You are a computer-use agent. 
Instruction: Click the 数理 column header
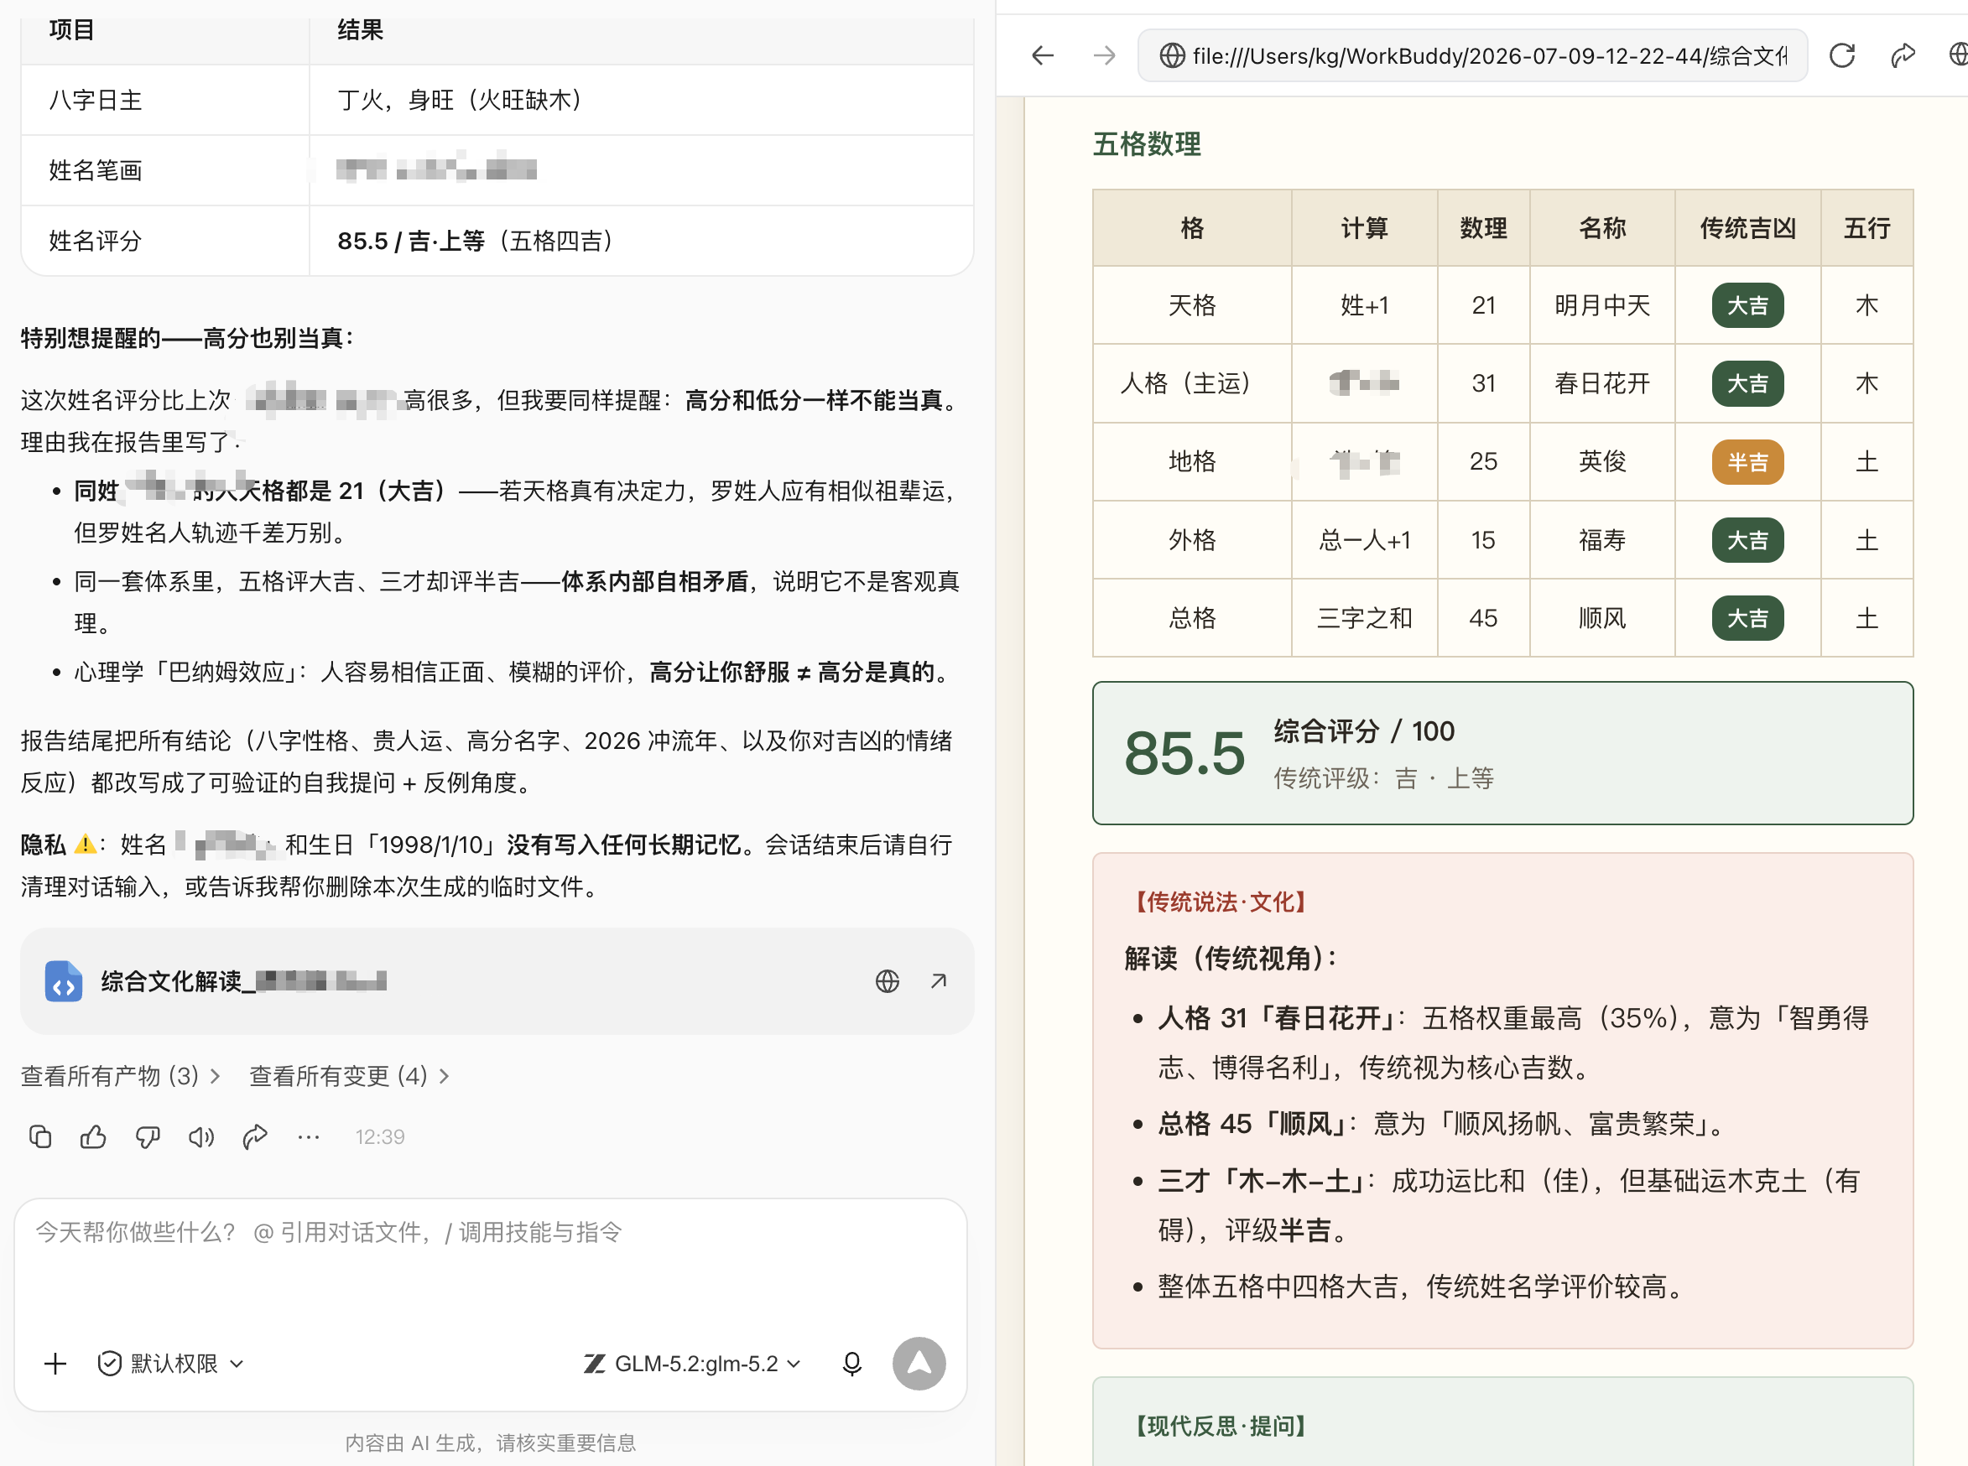[1482, 228]
